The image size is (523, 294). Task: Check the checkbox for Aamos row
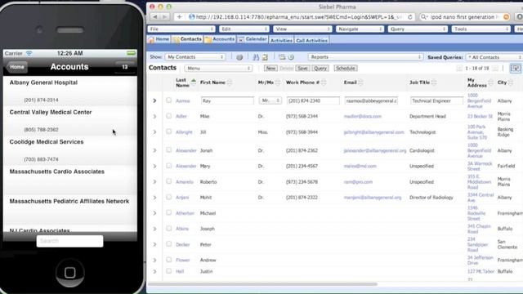point(169,100)
